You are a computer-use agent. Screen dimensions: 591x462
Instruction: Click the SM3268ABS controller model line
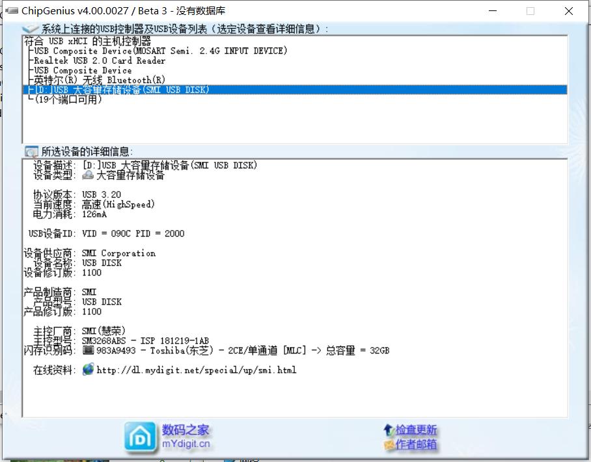coord(145,341)
